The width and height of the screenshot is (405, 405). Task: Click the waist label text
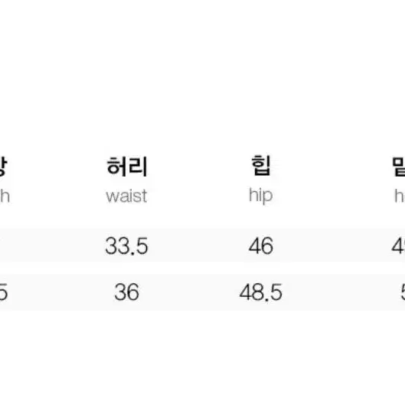point(126,196)
